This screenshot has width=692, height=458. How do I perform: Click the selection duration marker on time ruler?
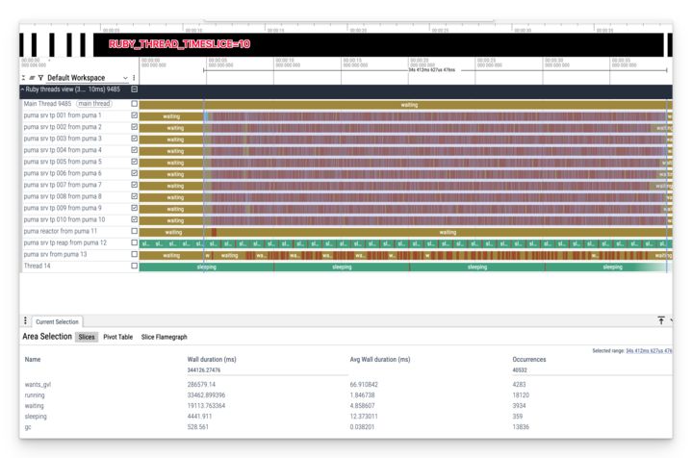point(431,69)
